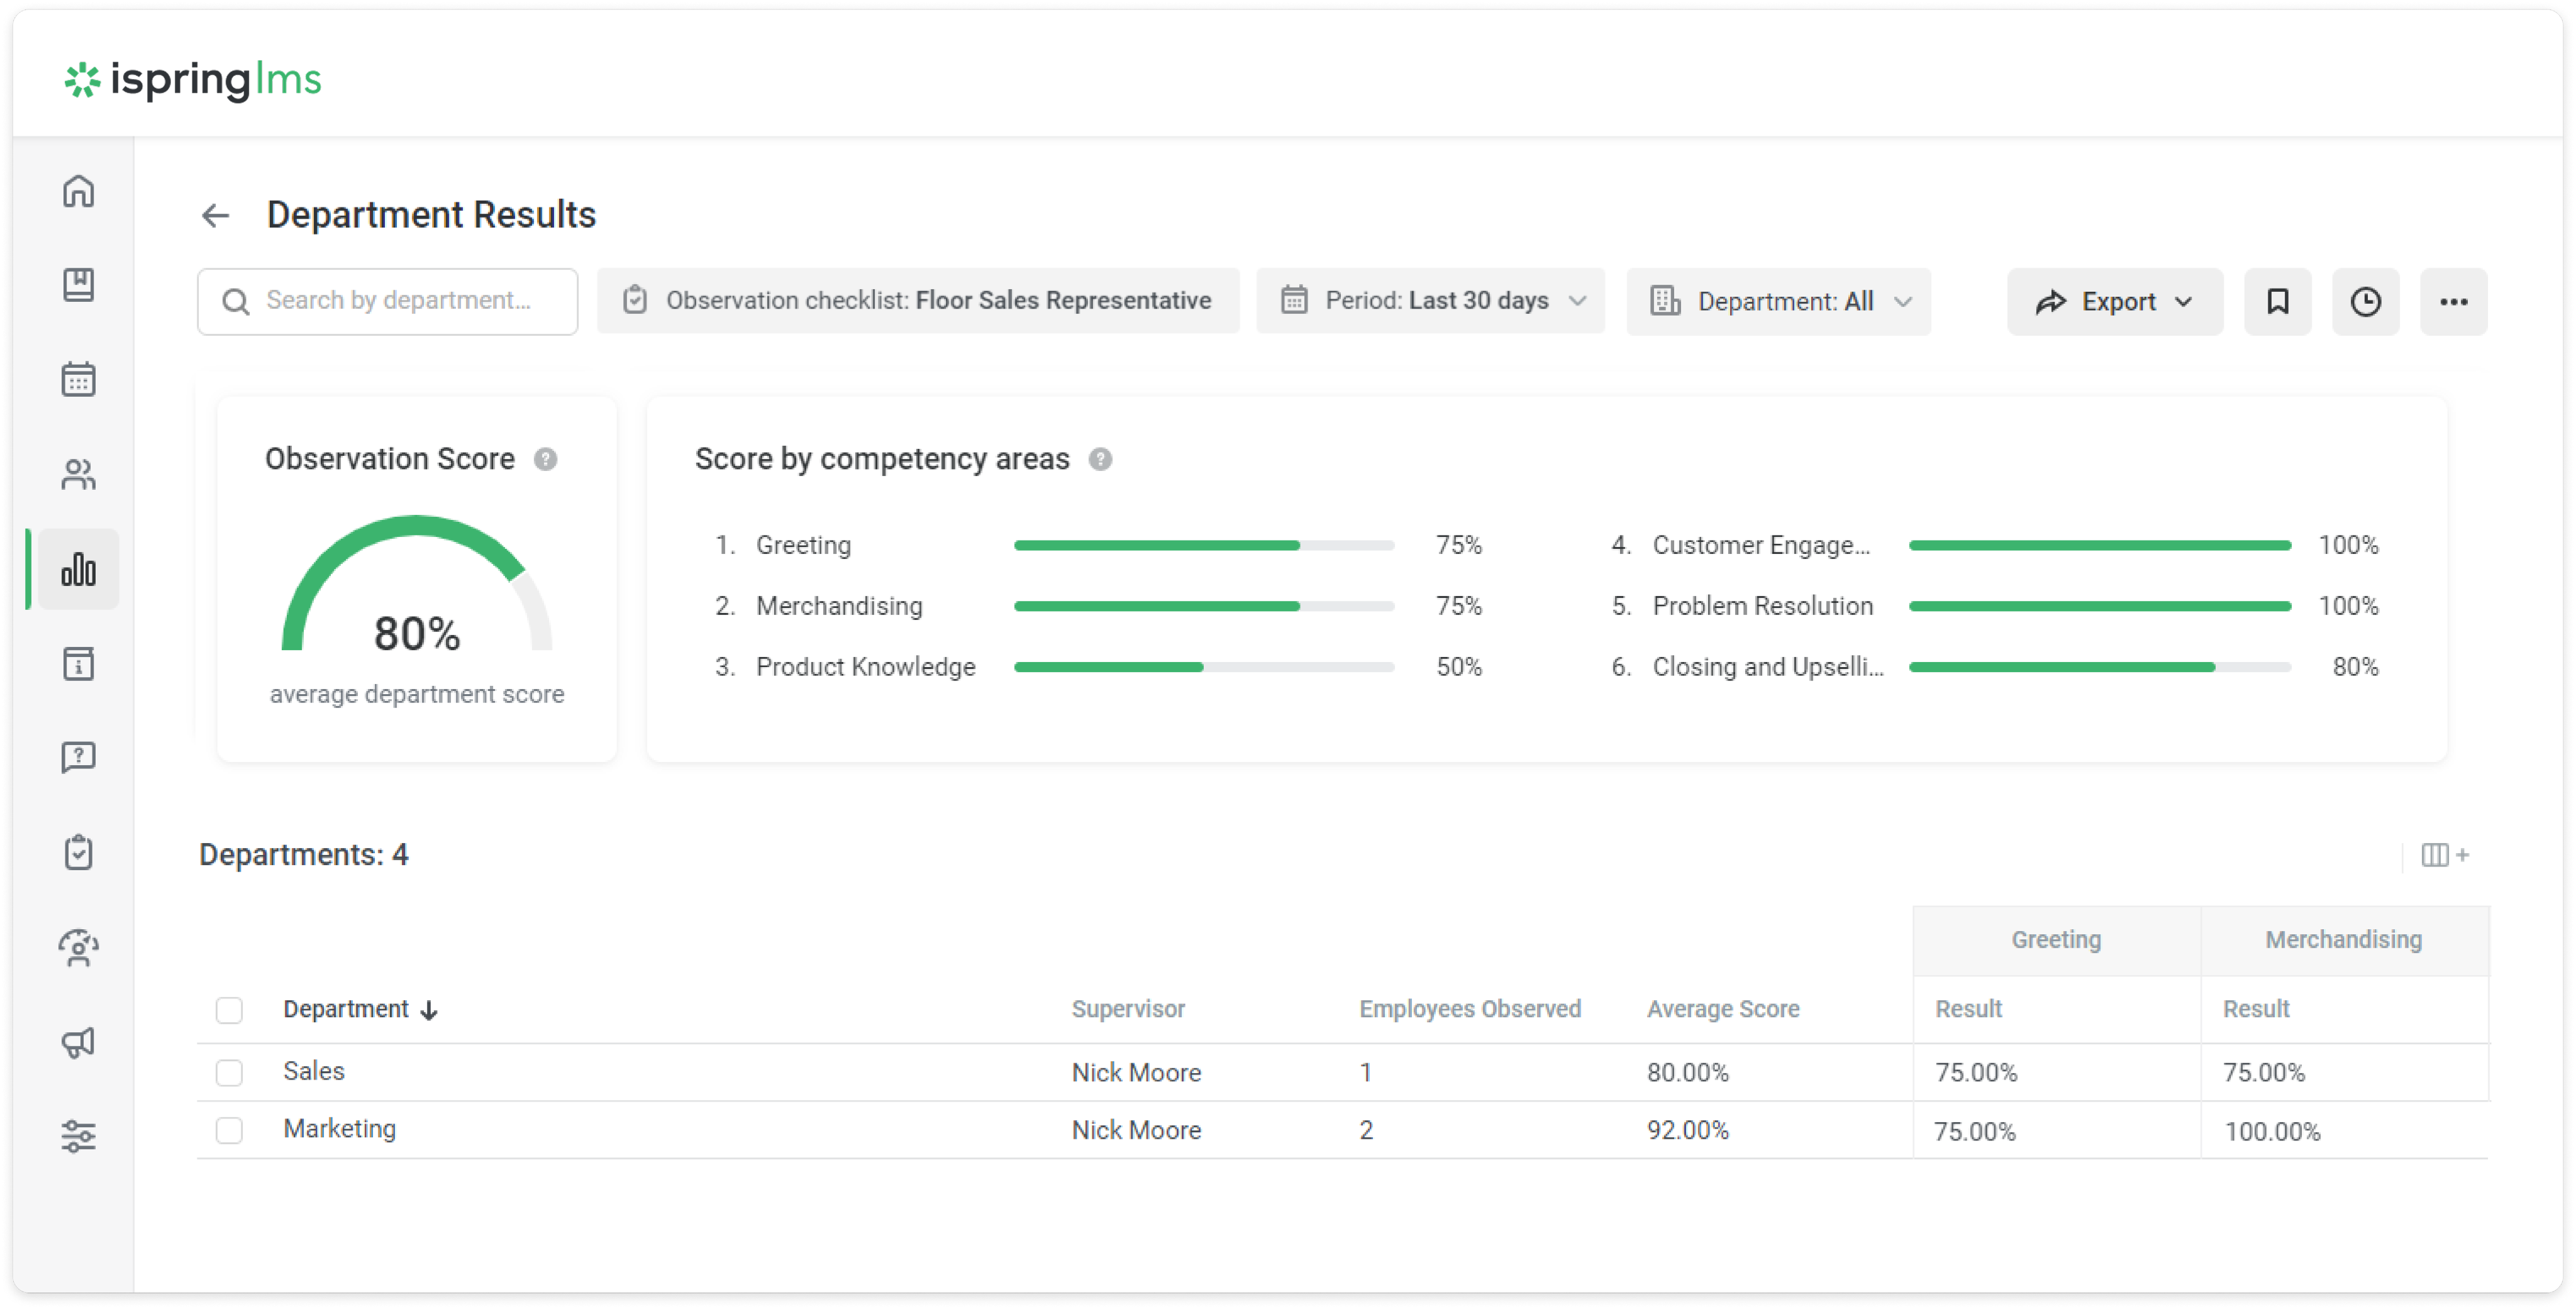Open the three-dots more options menu
Viewport: 2576px width, 1309px height.
coord(2453,301)
